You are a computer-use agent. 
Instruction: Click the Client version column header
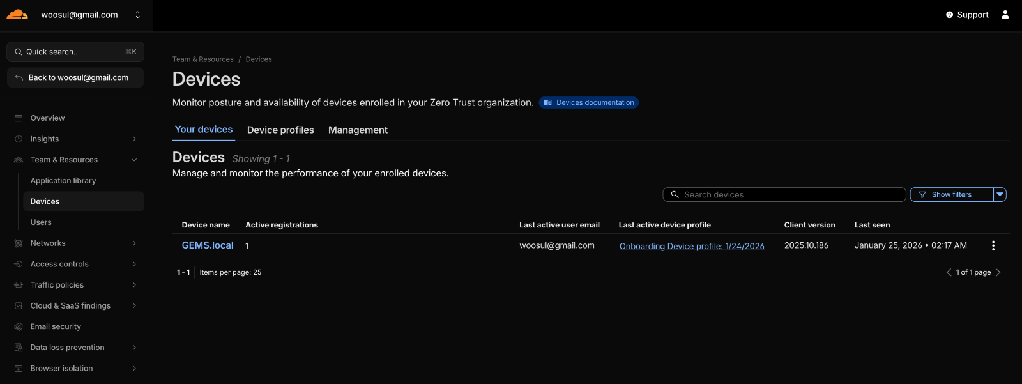(810, 225)
